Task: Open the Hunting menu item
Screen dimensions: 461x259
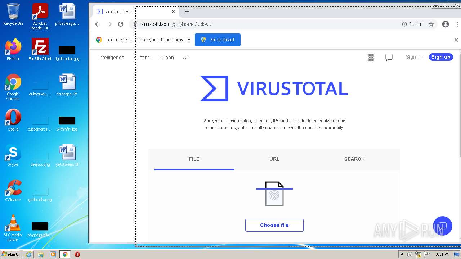Action: click(142, 58)
